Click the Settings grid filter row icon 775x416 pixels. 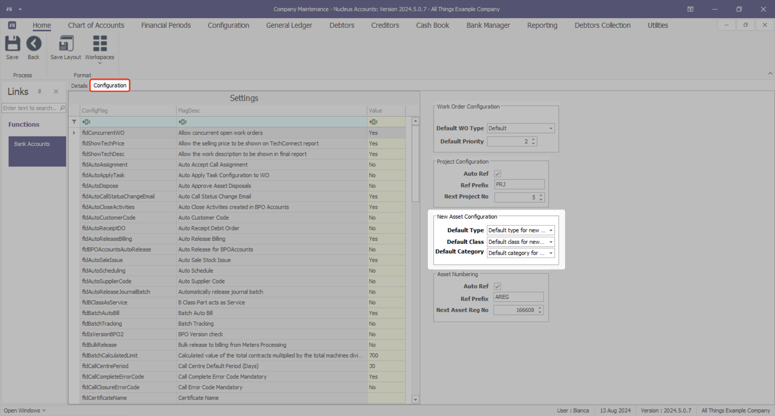click(x=74, y=122)
